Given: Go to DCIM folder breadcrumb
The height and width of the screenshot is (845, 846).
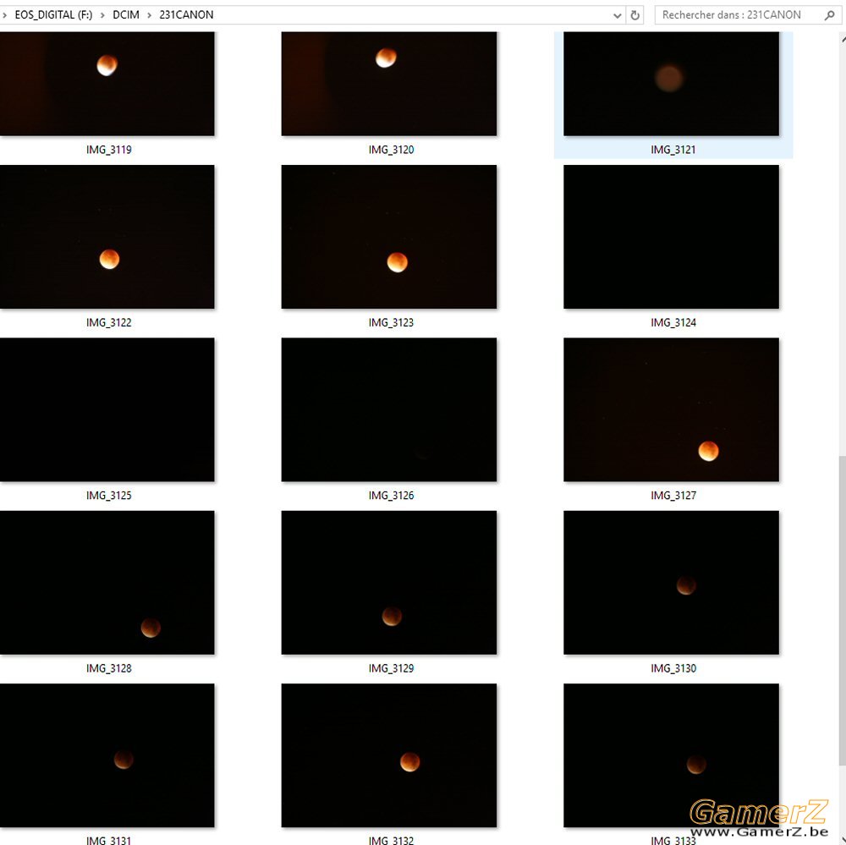Looking at the screenshot, I should pos(126,15).
